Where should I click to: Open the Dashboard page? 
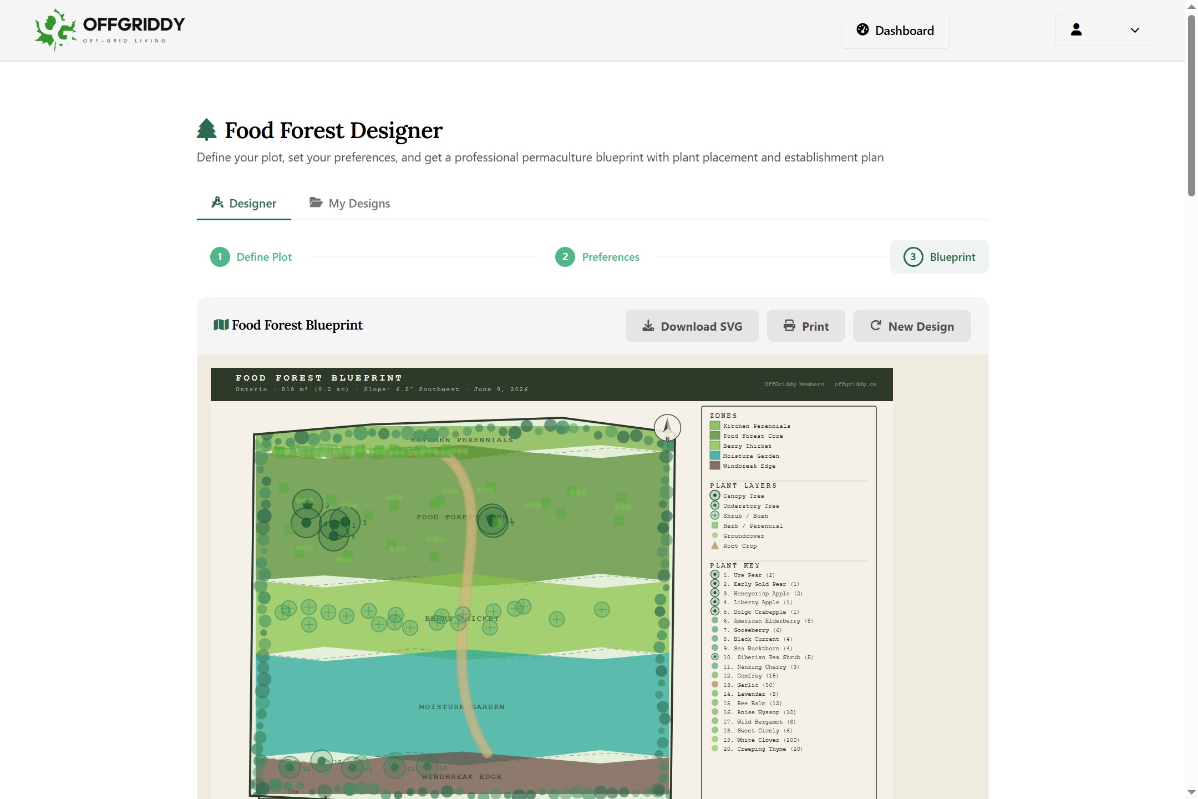895,31
